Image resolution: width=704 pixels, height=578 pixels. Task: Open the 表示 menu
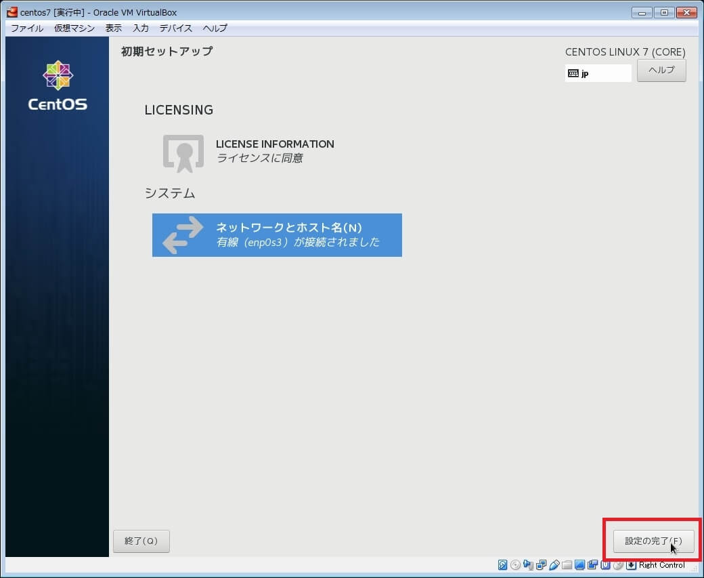tap(114, 28)
